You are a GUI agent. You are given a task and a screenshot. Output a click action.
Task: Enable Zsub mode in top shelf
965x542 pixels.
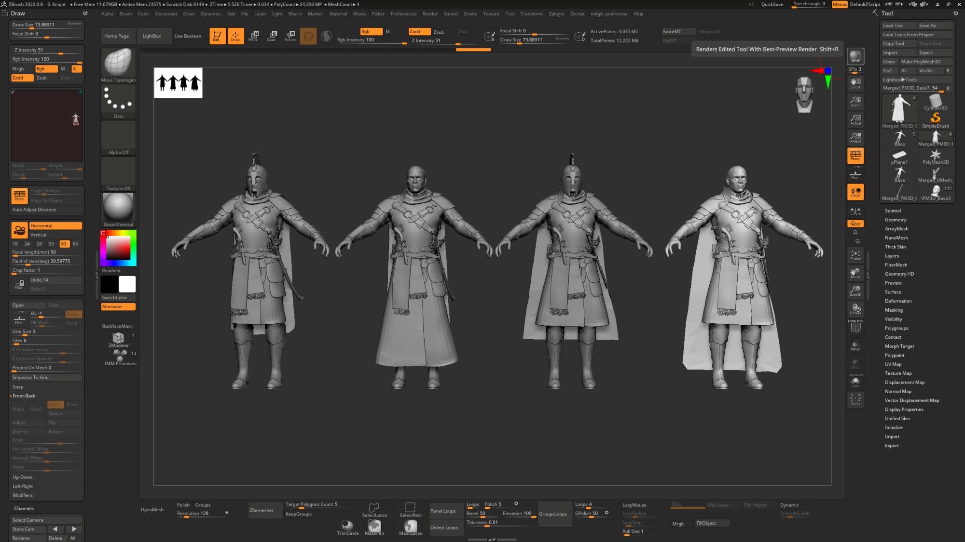(x=439, y=32)
